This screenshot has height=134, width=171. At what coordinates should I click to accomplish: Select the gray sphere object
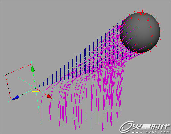pyautogui.click(x=140, y=32)
